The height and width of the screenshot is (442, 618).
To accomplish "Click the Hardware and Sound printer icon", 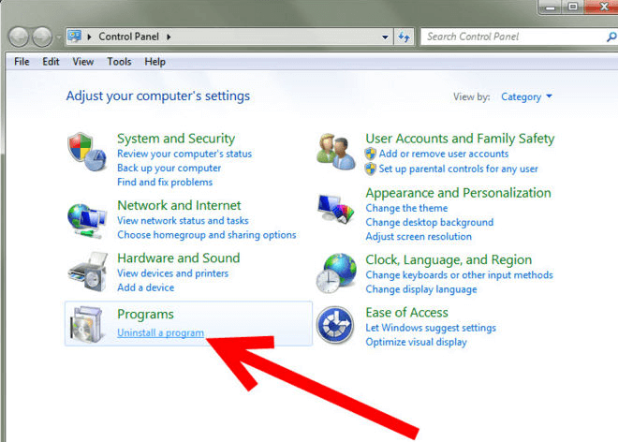I will point(87,273).
